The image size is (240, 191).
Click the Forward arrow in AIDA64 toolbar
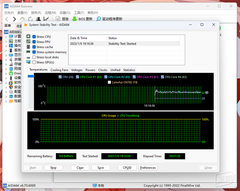pos(14,19)
